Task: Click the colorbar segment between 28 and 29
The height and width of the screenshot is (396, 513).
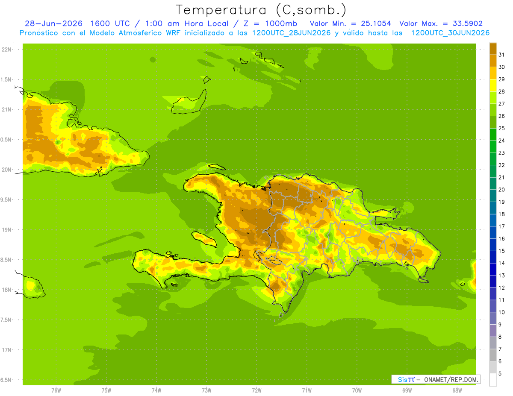Action: tap(493, 85)
